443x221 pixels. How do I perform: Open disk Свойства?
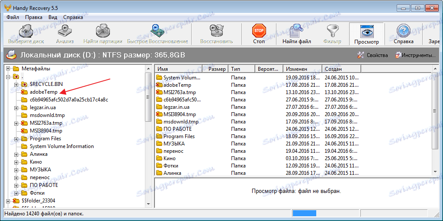point(372,55)
